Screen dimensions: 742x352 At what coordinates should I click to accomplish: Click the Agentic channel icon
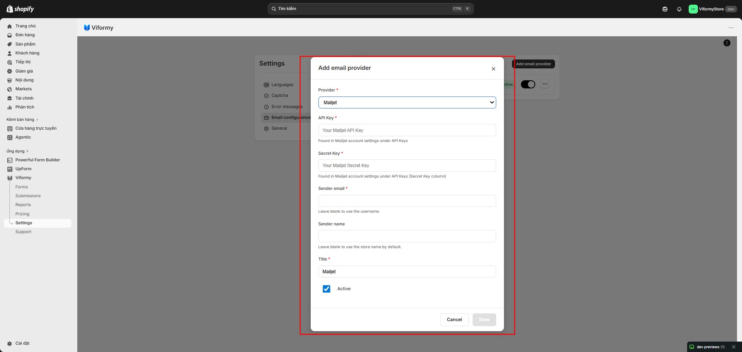[x=10, y=137]
